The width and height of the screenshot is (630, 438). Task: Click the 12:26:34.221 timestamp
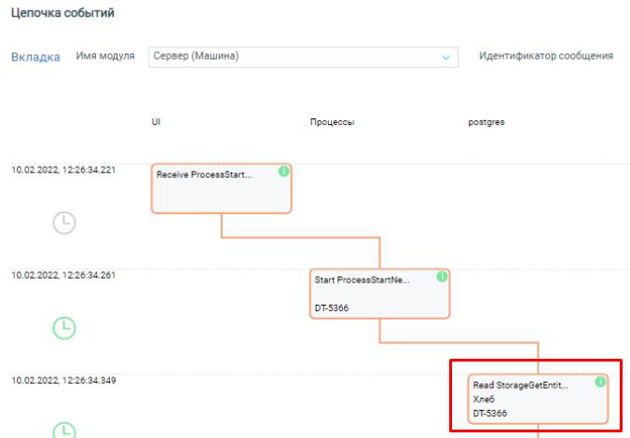click(63, 170)
